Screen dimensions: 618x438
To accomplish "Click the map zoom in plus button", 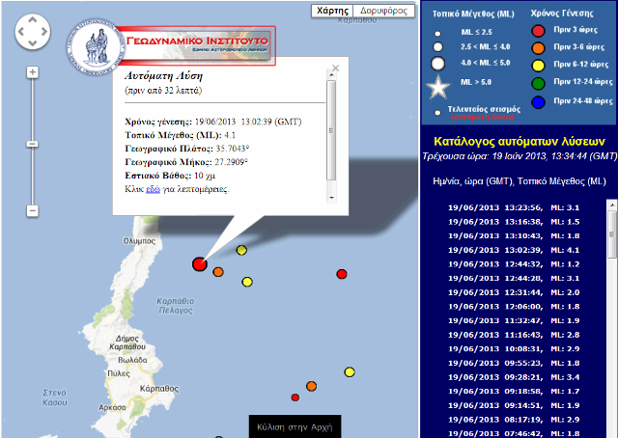I will 32,72.
